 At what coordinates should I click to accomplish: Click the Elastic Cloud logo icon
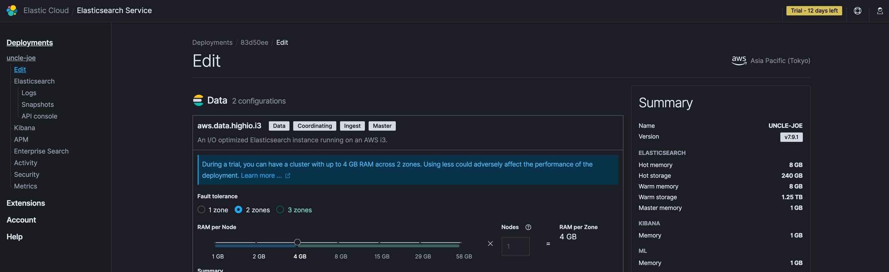pos(12,10)
